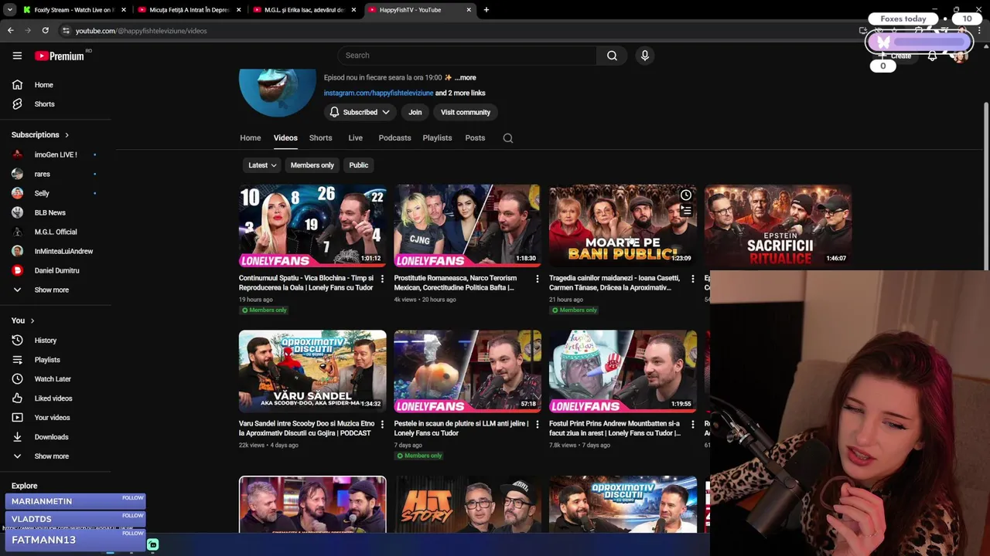Switch to the Podcasts tab
990x556 pixels.
[x=395, y=138]
